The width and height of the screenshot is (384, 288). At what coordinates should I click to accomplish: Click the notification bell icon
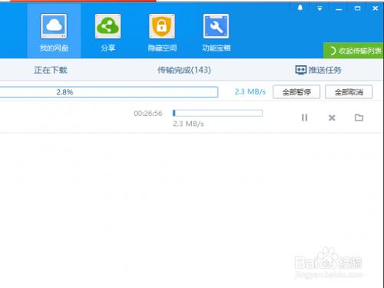tap(300, 8)
